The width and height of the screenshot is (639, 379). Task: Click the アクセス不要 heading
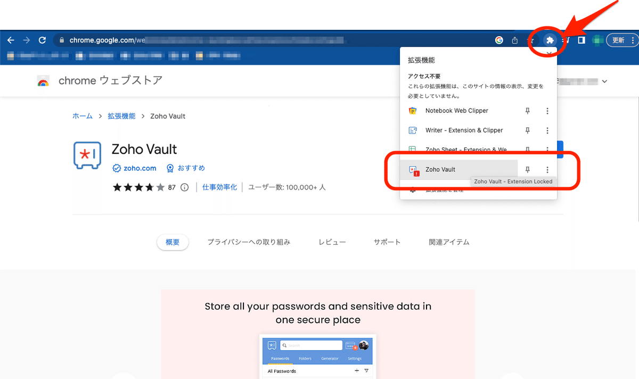[x=424, y=77]
